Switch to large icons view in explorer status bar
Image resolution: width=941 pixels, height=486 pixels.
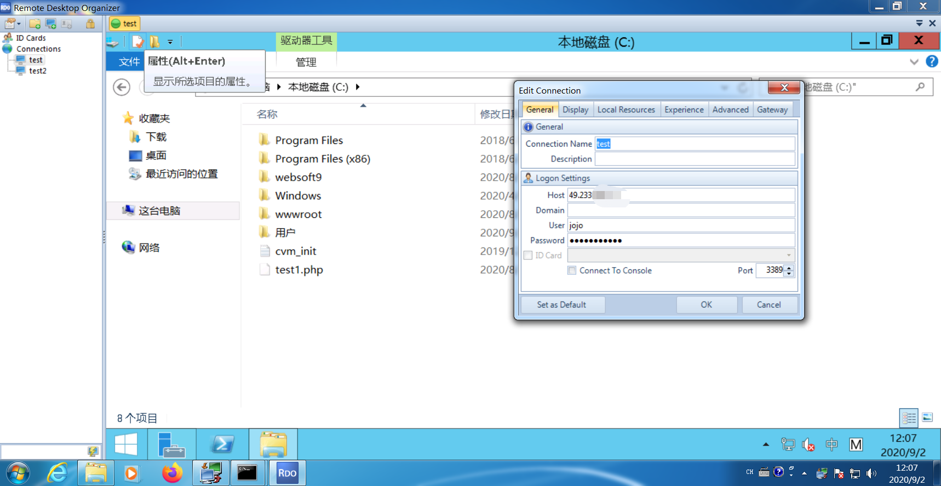[x=927, y=418]
